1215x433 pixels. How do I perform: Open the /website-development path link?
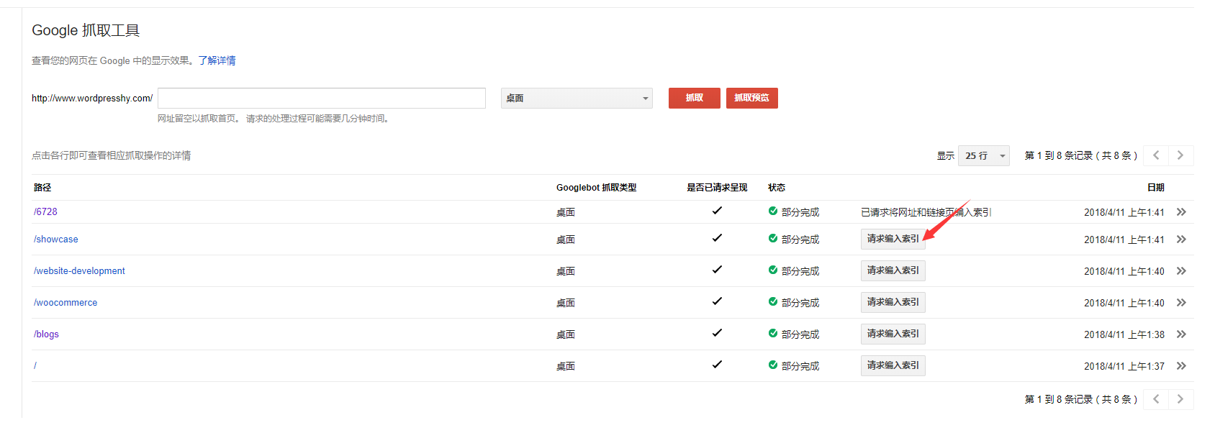point(79,271)
